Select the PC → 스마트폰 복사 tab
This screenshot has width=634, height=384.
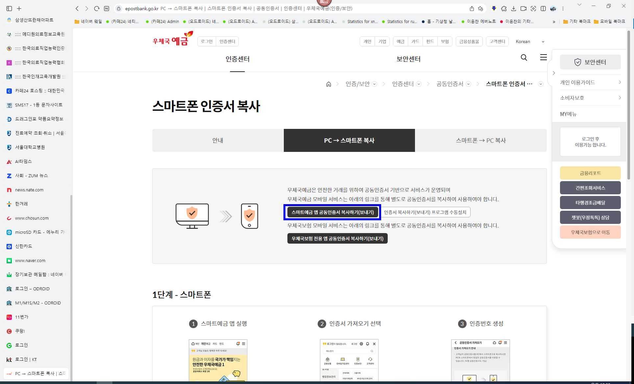click(349, 140)
